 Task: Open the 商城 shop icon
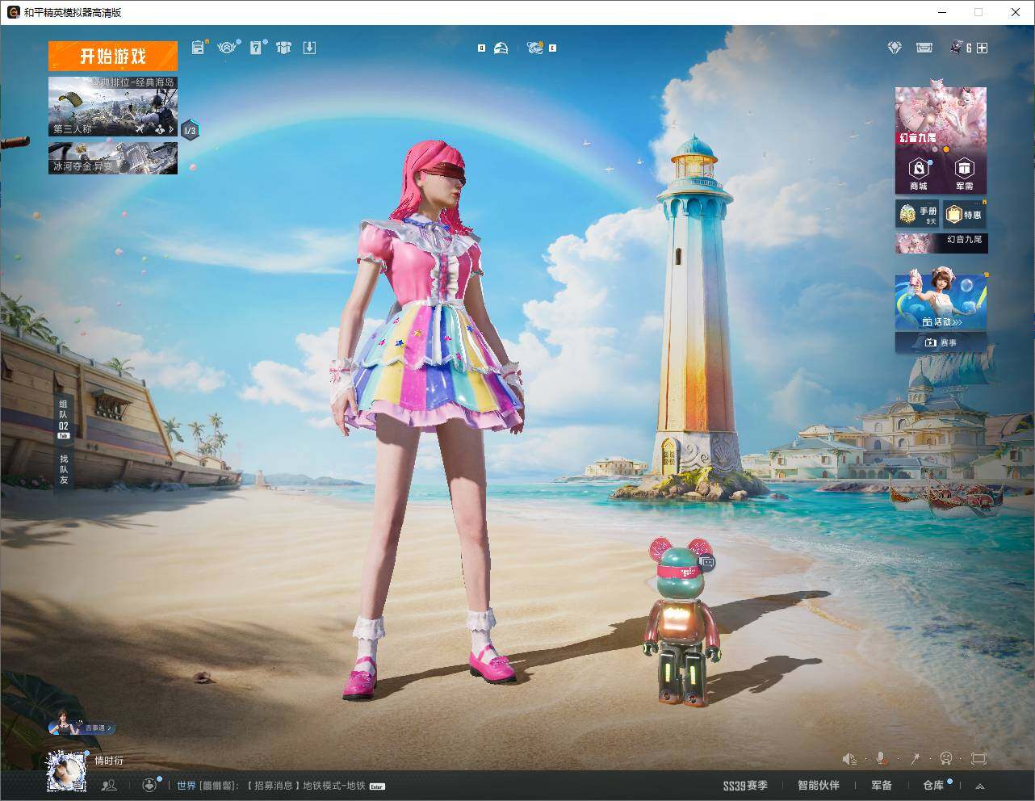pyautogui.click(x=919, y=174)
